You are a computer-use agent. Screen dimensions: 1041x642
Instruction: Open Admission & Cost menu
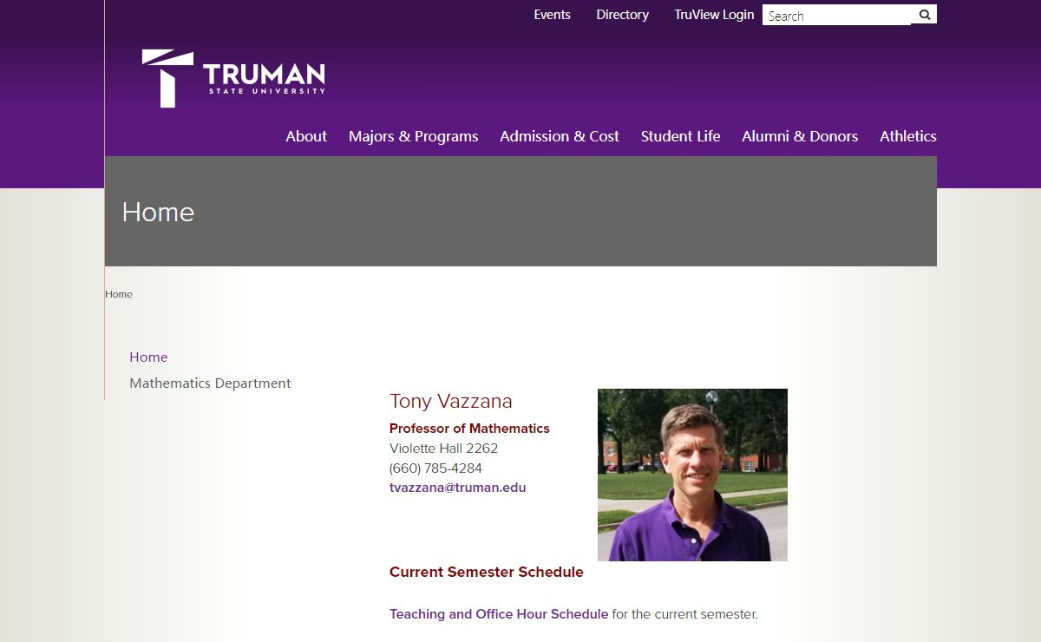pos(560,136)
